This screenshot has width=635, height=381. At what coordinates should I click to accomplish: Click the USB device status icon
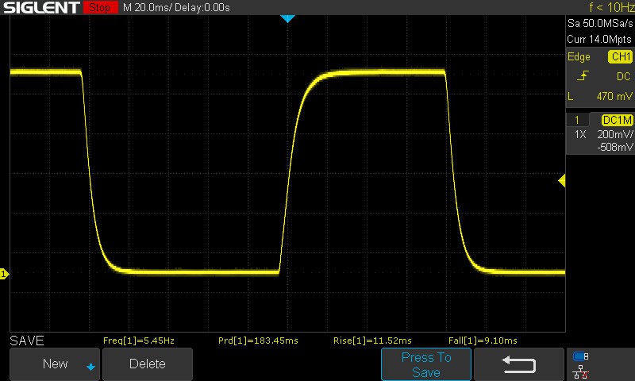coord(581,356)
